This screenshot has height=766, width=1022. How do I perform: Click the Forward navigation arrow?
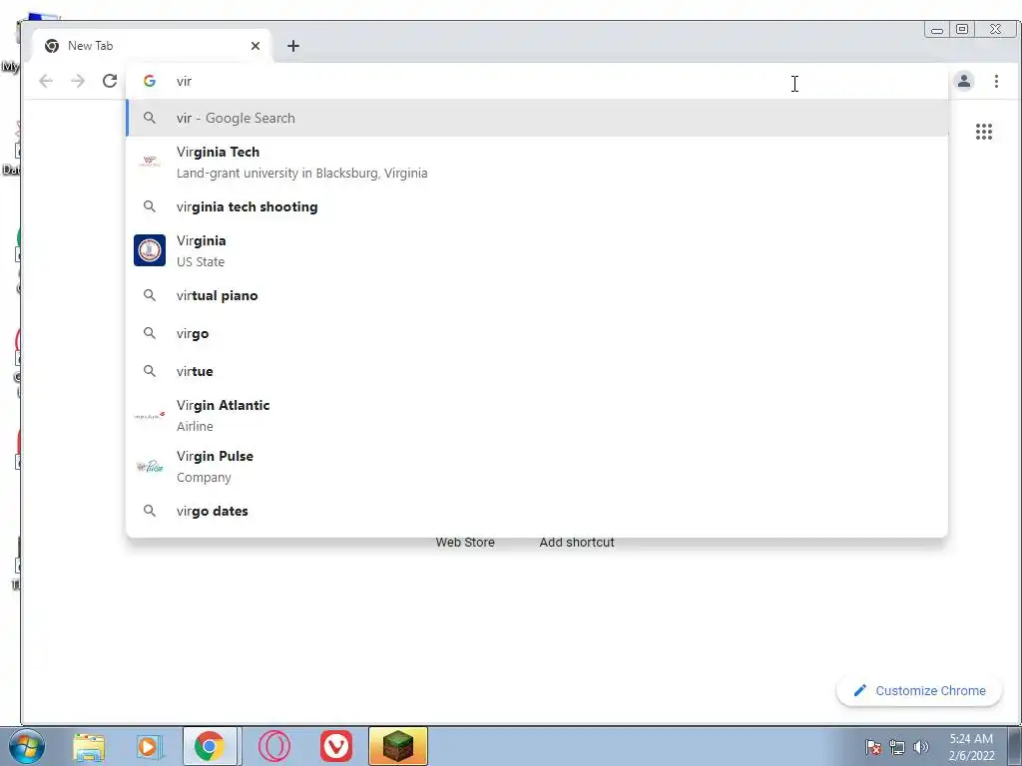[x=78, y=81]
